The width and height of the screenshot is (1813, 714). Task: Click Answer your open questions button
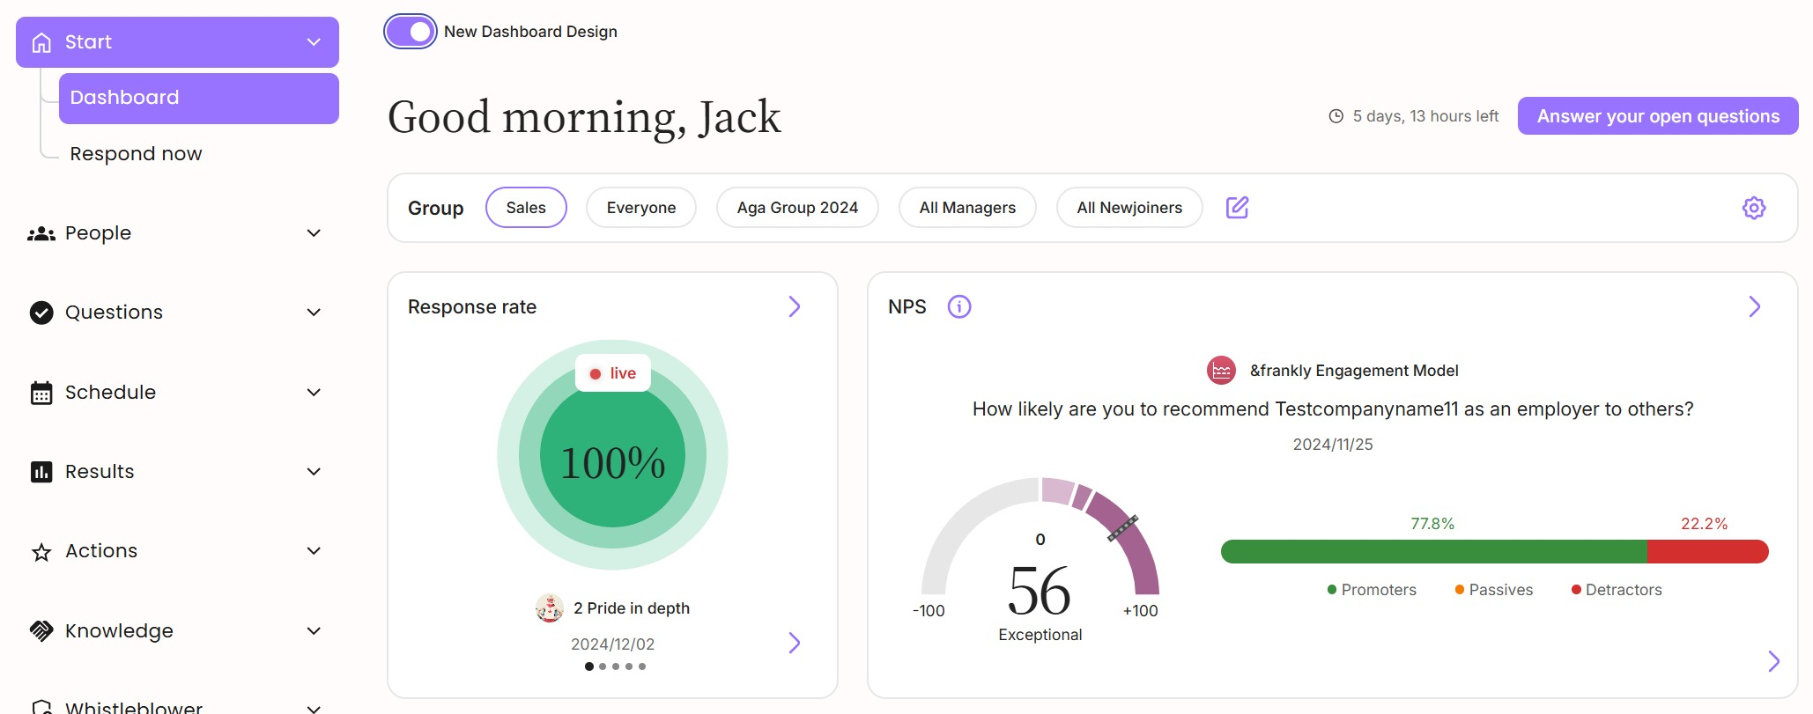[1657, 116]
